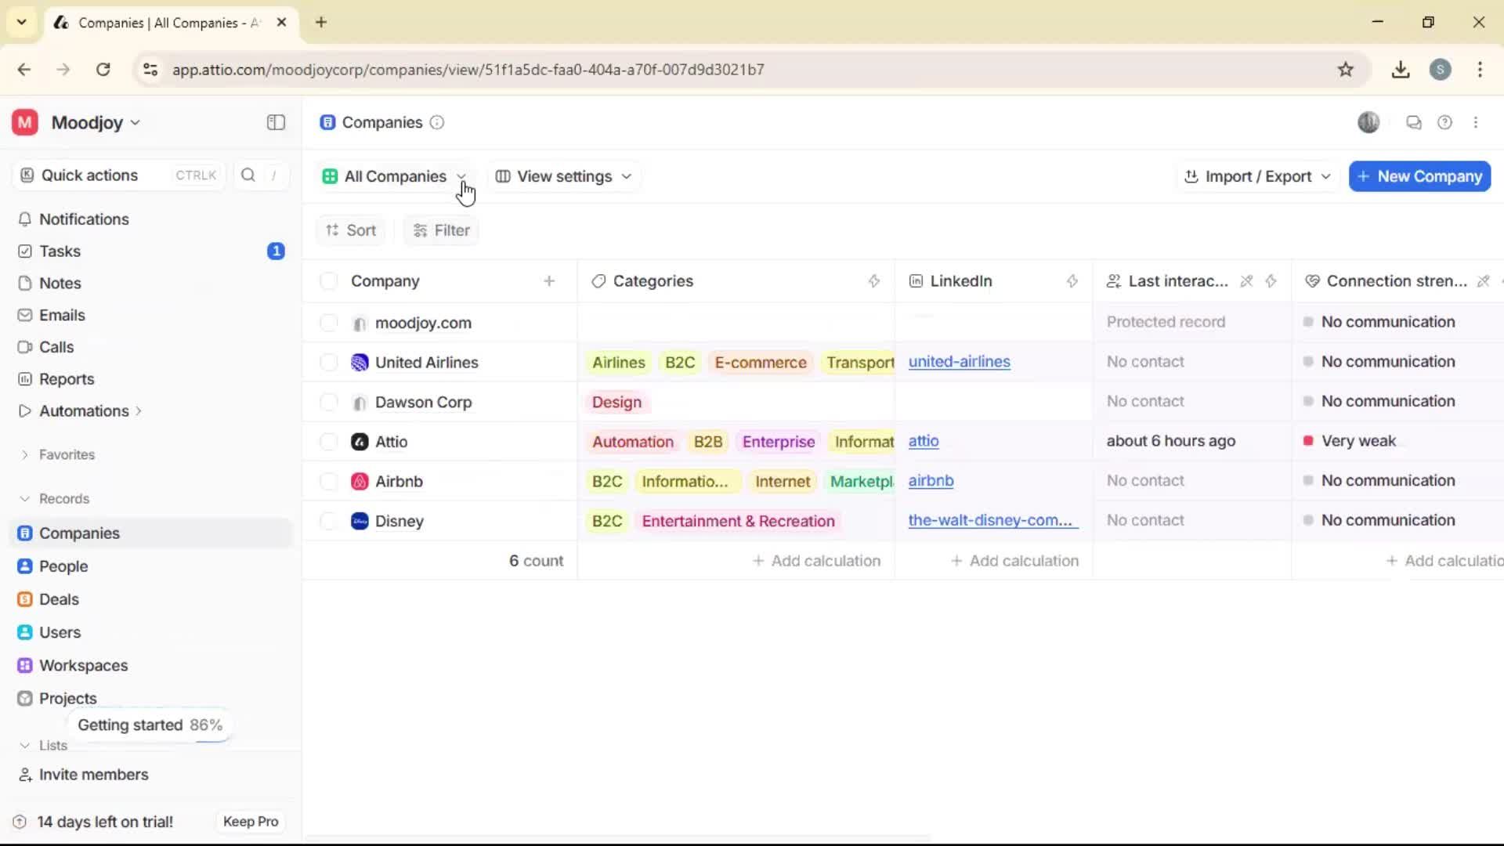Screen dimensions: 1504x846
Task: Click the info icon beside Companies heading
Action: (436, 123)
